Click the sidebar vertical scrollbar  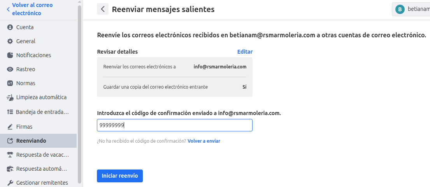(x=80, y=93)
